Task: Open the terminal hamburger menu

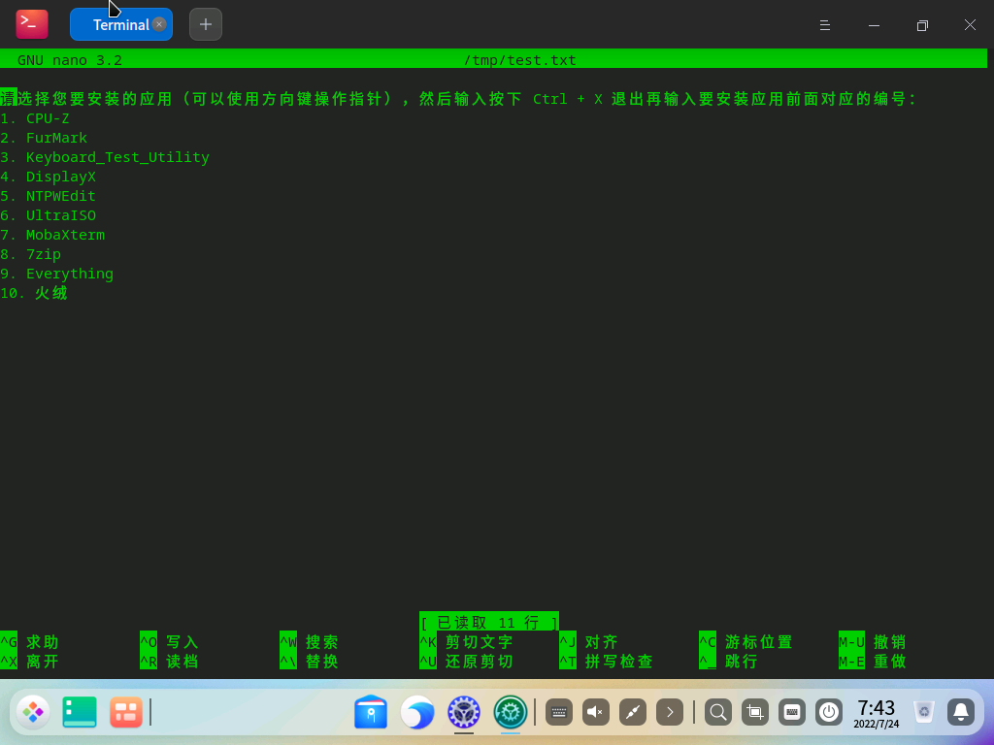Action: pos(825,24)
